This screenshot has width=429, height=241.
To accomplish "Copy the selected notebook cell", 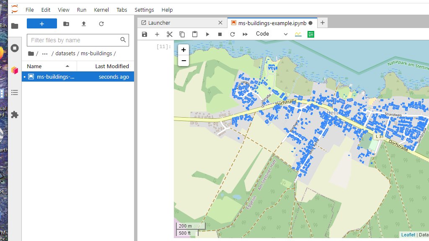I will tap(182, 34).
